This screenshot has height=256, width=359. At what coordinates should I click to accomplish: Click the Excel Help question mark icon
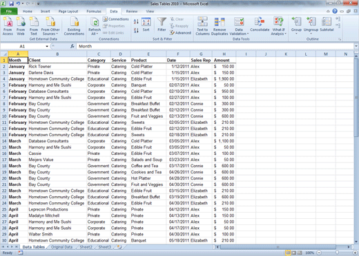point(335,11)
